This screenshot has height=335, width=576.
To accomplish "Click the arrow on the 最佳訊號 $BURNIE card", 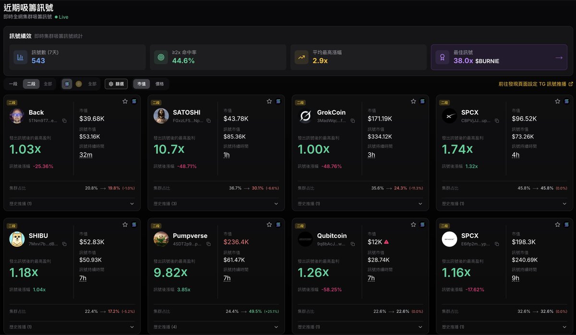I will [559, 58].
